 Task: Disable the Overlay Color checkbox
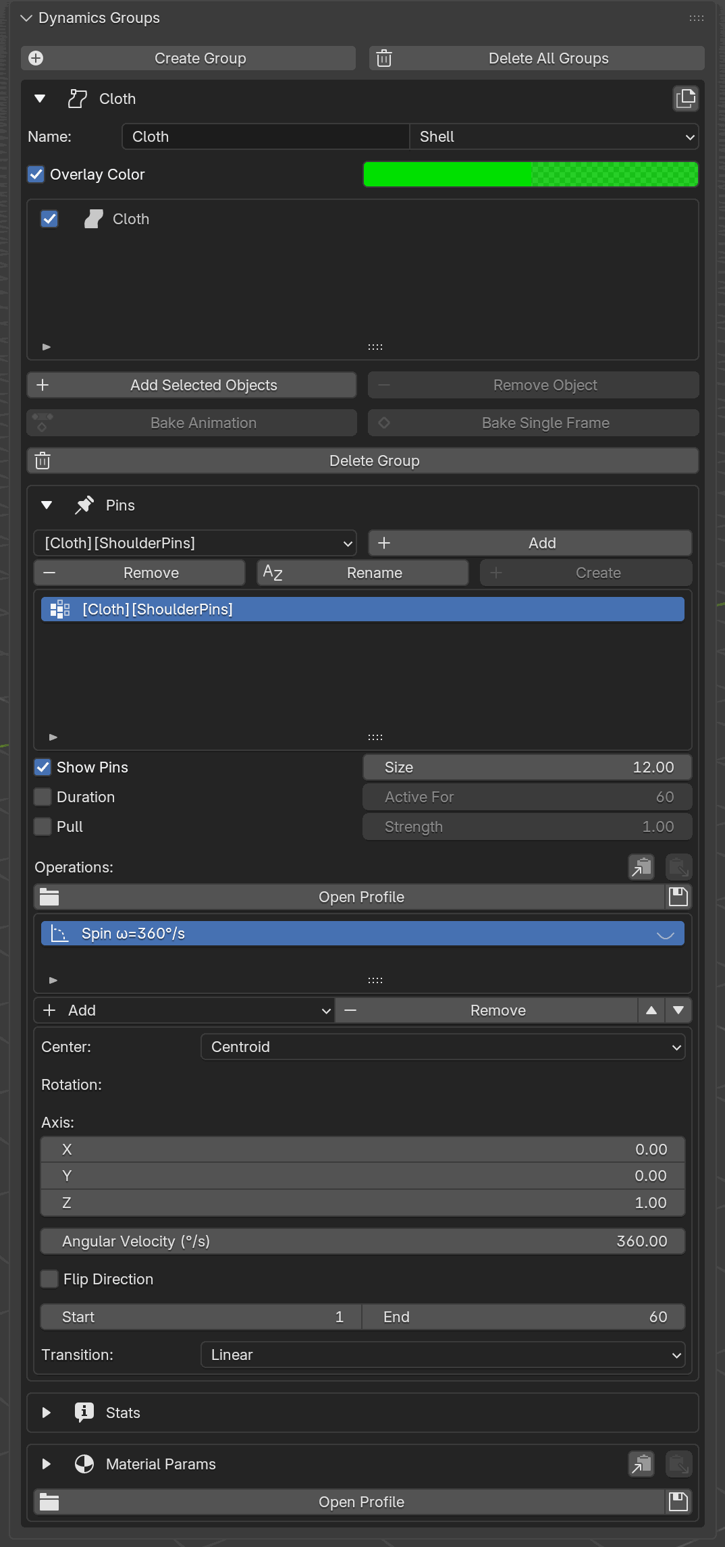[x=36, y=174]
